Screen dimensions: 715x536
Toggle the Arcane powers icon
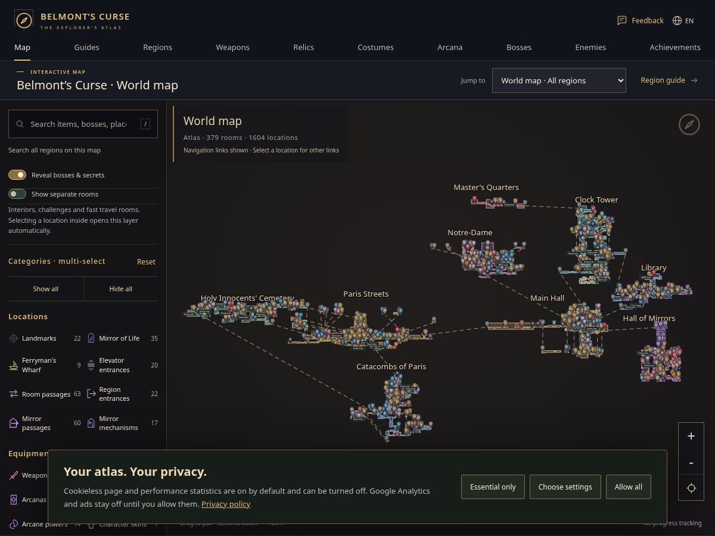click(x=14, y=524)
